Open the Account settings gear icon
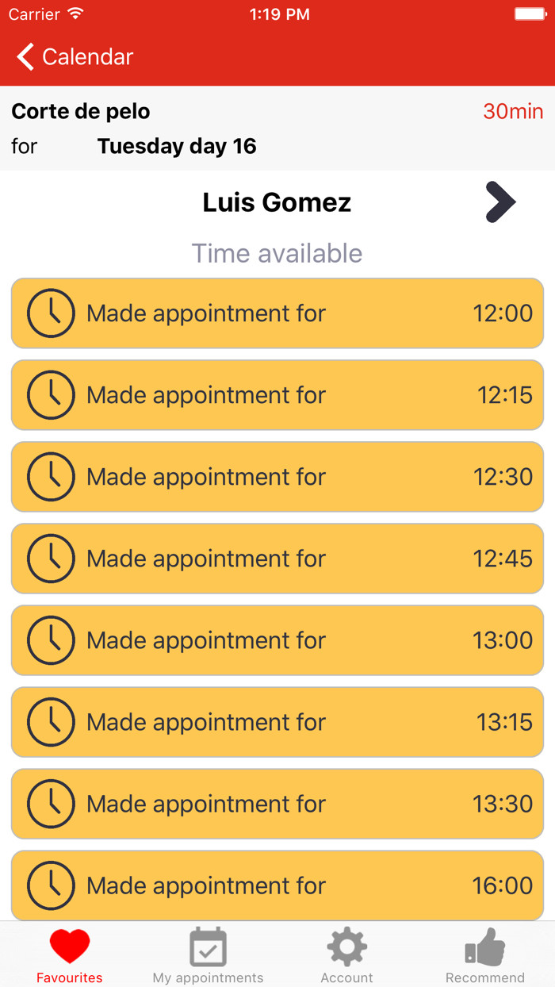555x987 pixels. (x=346, y=945)
